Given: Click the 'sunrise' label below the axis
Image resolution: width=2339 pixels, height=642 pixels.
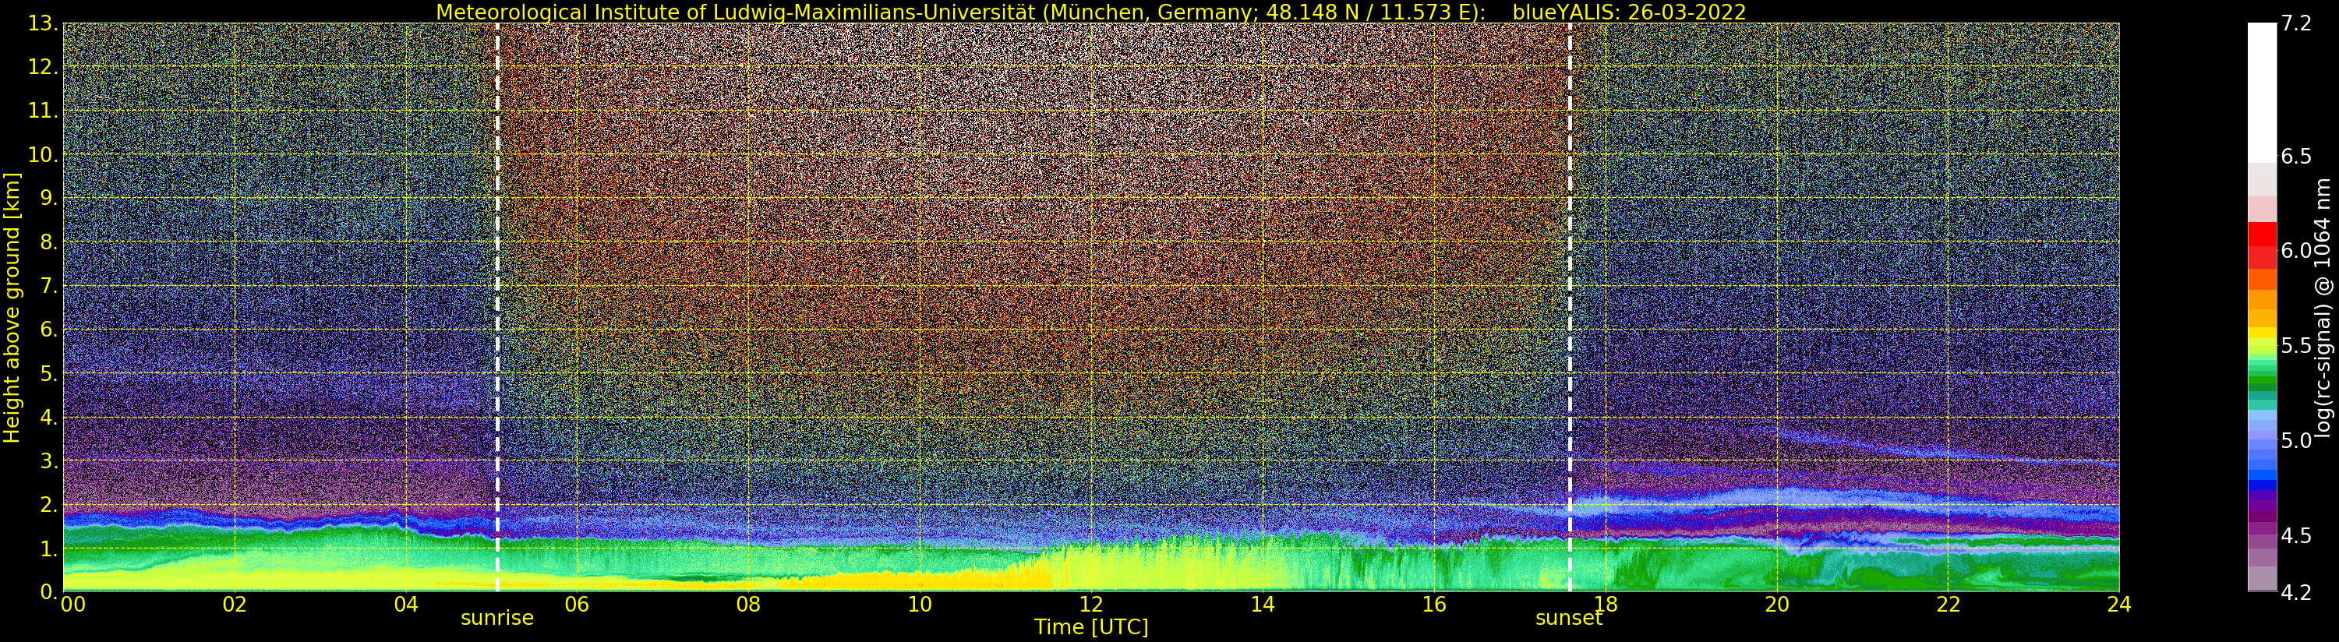Looking at the screenshot, I should click(497, 619).
